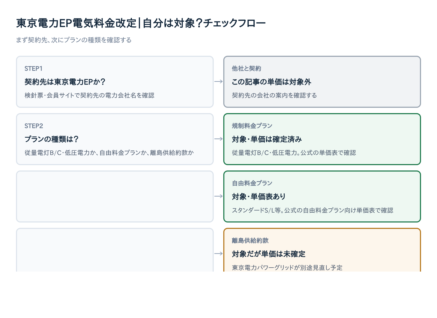Select the subtitle まず契約先、次にプランの種類を確認する
437x318 pixels.
tap(74, 40)
